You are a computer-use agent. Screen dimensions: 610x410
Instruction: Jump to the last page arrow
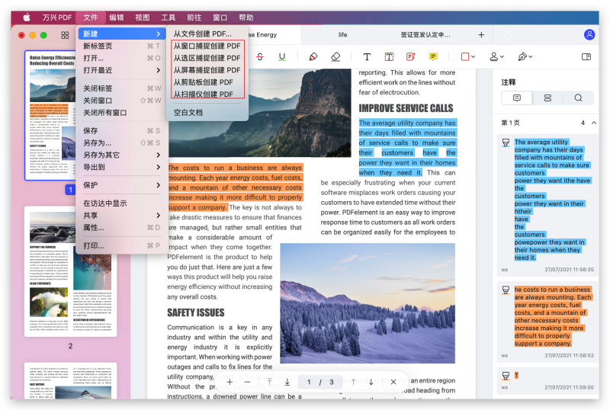coord(287,382)
